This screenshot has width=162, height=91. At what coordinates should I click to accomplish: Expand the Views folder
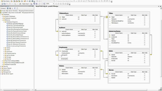[4, 50]
